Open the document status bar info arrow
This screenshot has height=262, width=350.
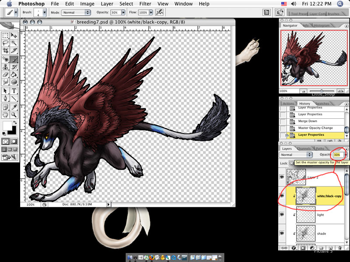point(108,204)
